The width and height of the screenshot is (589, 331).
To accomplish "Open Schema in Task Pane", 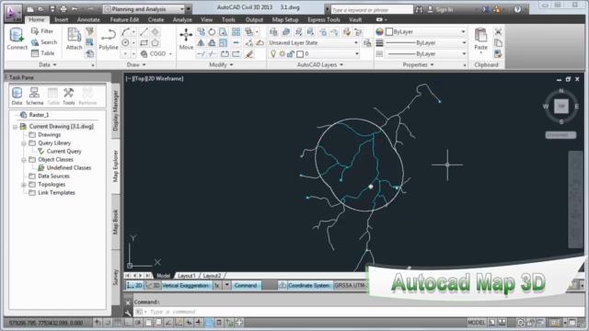I will pos(34,96).
